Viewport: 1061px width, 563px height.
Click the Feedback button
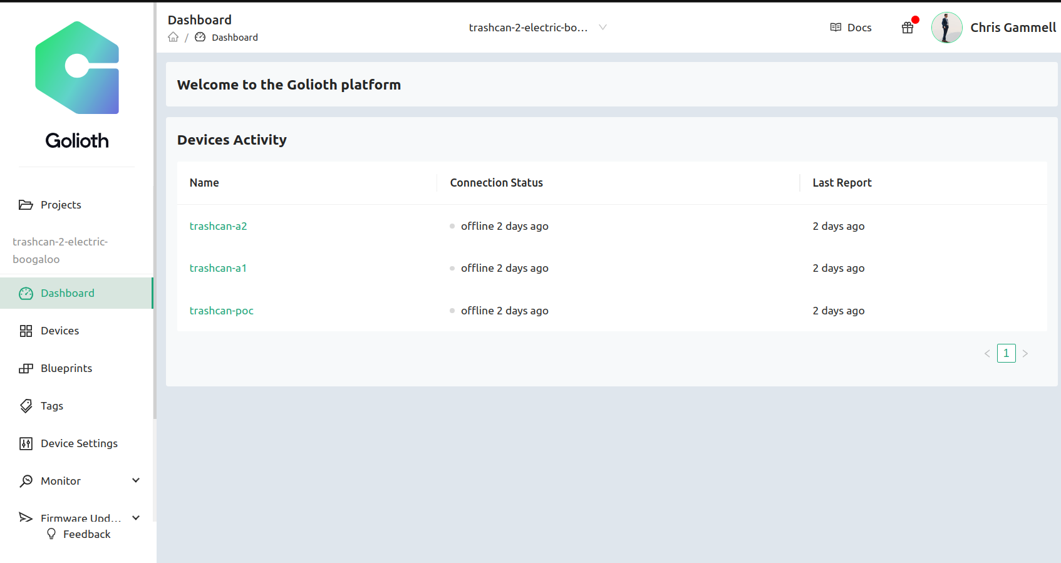(78, 534)
